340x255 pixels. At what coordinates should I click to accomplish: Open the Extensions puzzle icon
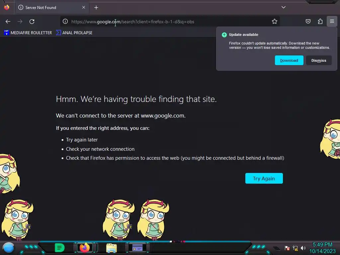[x=320, y=21]
